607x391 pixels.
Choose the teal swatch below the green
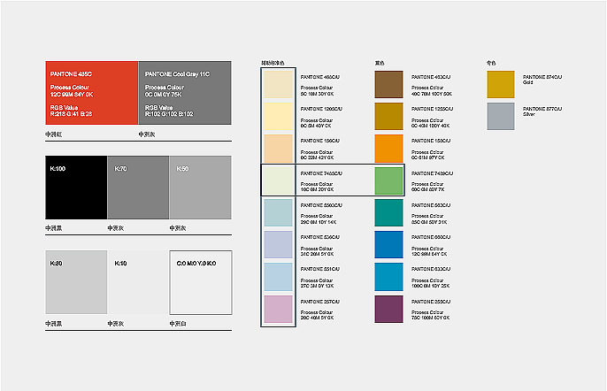[x=388, y=212]
